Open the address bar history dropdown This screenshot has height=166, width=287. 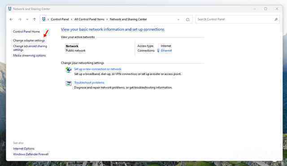coord(178,19)
